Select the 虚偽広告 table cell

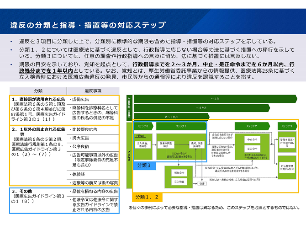pos(93,100)
